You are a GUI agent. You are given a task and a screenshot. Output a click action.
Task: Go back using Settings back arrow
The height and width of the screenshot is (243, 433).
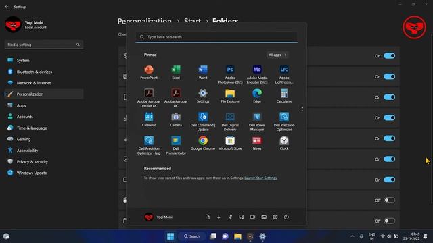click(x=7, y=7)
